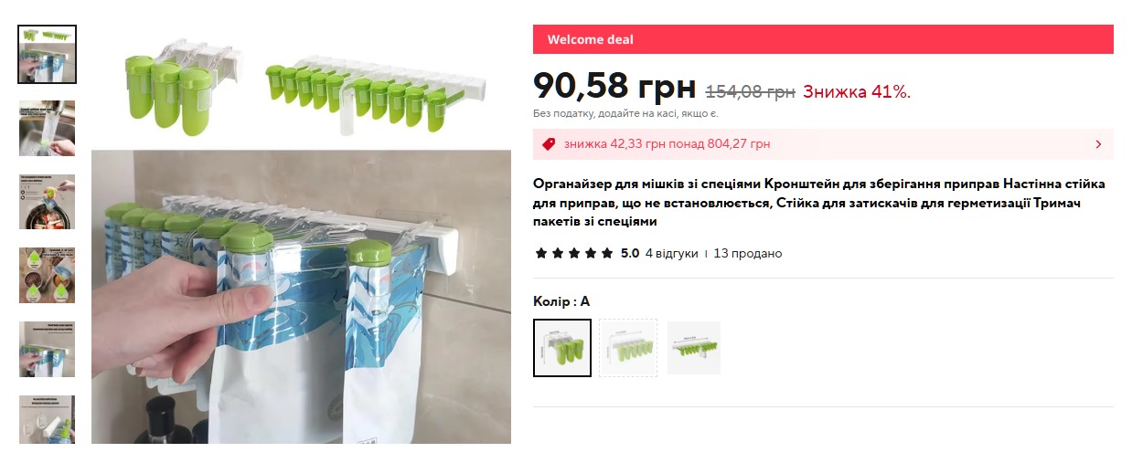Click the Welcome deal red banner

pos(823,39)
